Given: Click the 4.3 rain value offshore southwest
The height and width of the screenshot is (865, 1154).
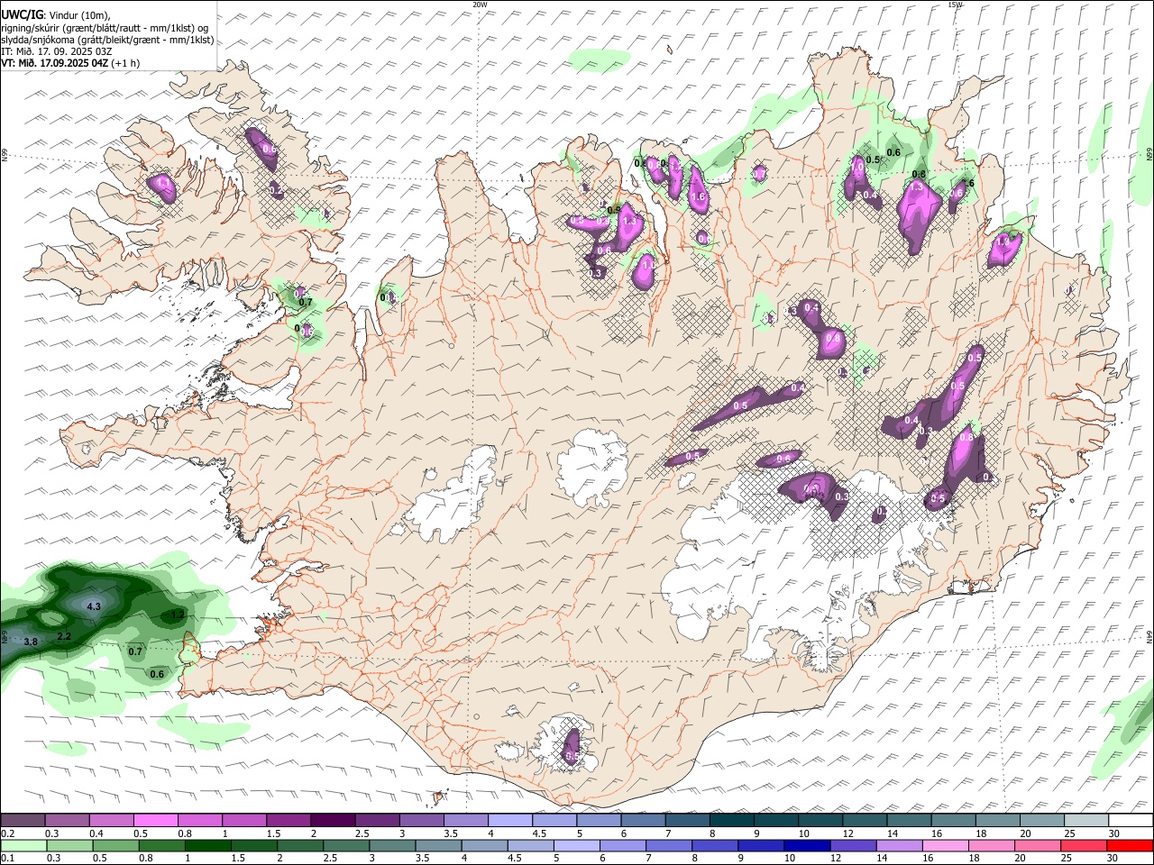Looking at the screenshot, I should click(x=94, y=606).
